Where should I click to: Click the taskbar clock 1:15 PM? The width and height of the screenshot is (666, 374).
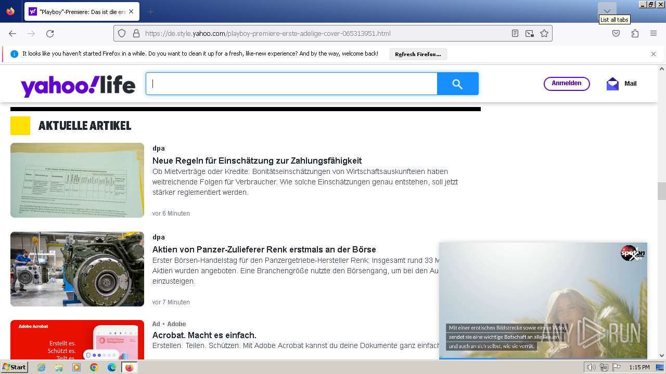[x=639, y=367]
